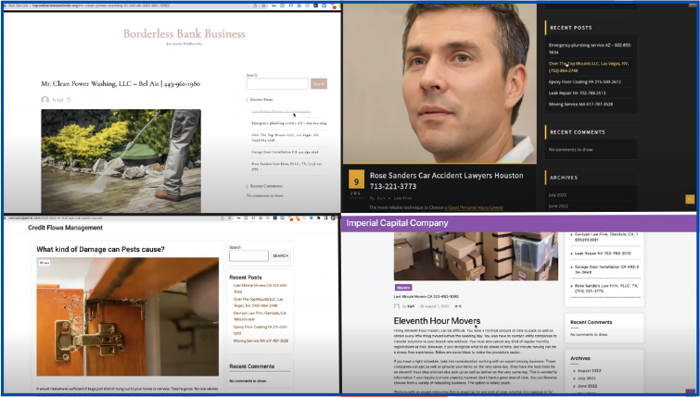Click the calendar icon under Mr. Clean Power Washing title
This screenshot has height=397, width=700.
coord(69,100)
